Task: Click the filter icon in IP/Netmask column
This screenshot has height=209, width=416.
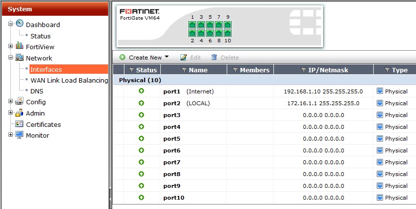Action: point(304,70)
